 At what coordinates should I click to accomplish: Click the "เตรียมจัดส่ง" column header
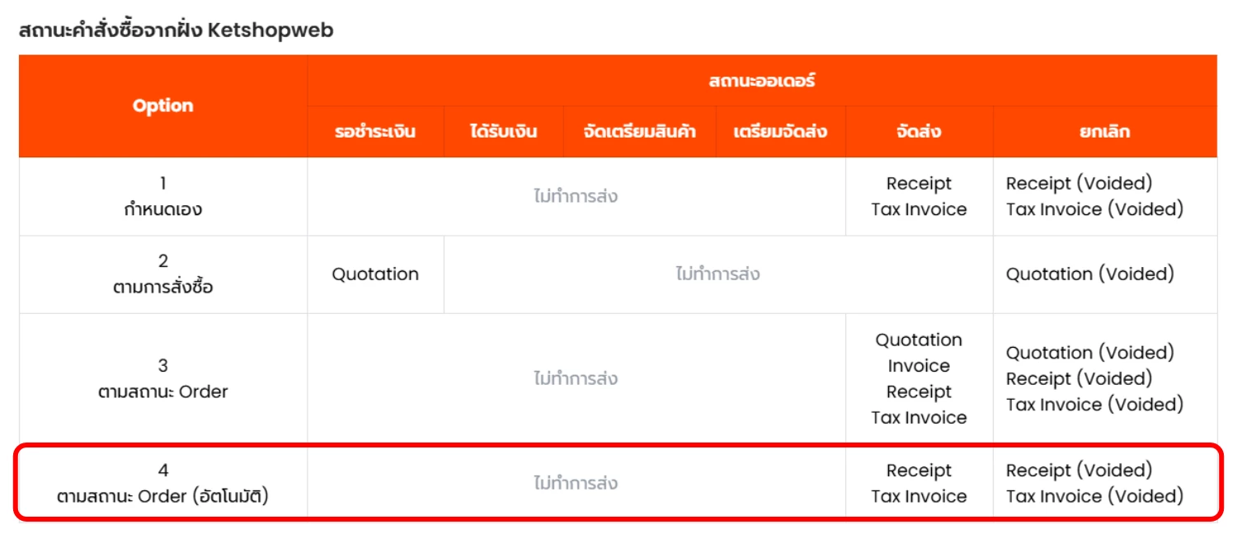[779, 132]
